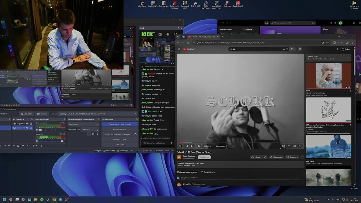Open Chrome extensions puzzle icon
The image size is (361, 203).
(x=334, y=43)
